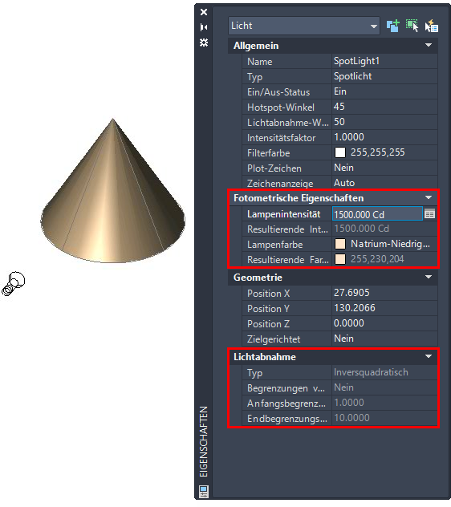Open the Licht object type dropdown

(304, 26)
